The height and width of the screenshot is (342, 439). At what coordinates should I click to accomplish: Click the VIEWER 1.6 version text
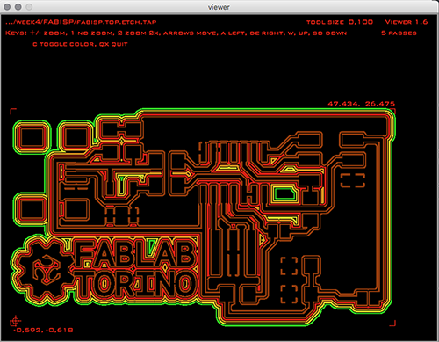click(x=407, y=22)
